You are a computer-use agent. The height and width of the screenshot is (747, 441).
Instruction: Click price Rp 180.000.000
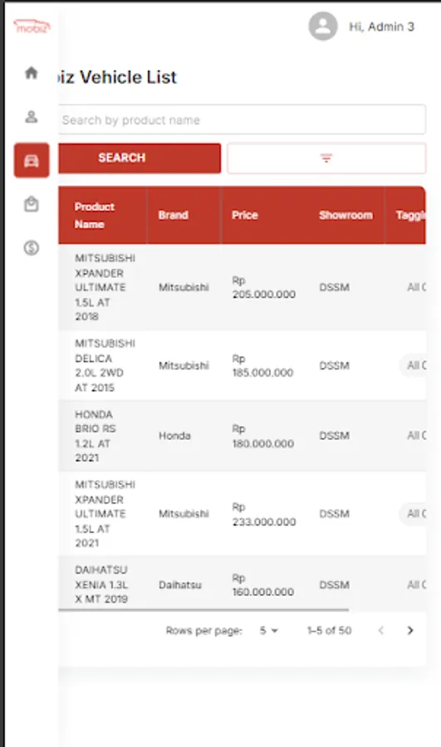(x=262, y=436)
